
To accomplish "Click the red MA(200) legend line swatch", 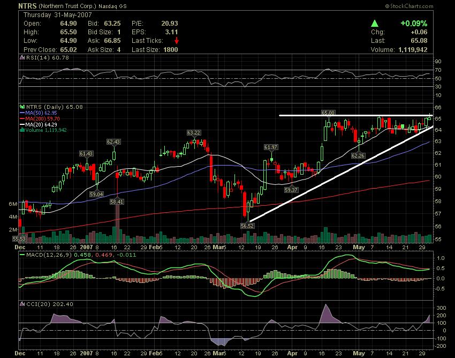I will tap(22, 118).
